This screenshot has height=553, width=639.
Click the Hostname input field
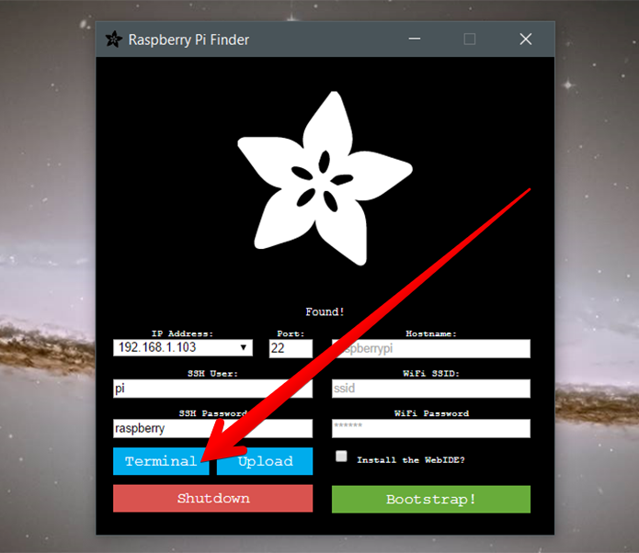(431, 348)
